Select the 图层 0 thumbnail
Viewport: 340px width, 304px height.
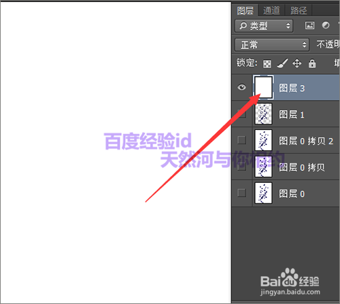coord(263,193)
